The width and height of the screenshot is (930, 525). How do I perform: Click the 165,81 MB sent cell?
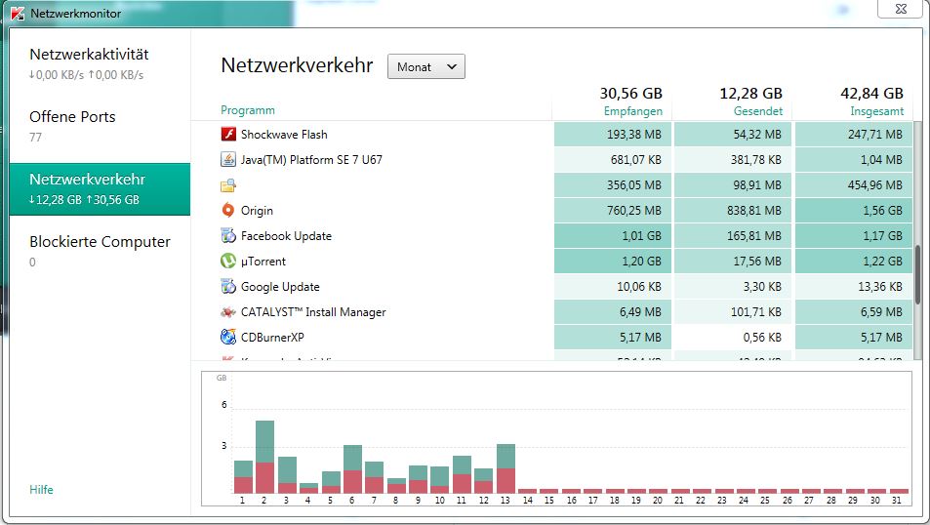click(733, 235)
